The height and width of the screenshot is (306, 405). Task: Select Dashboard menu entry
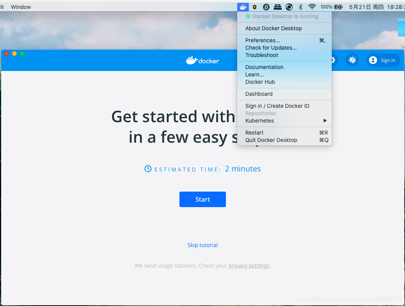284,94
